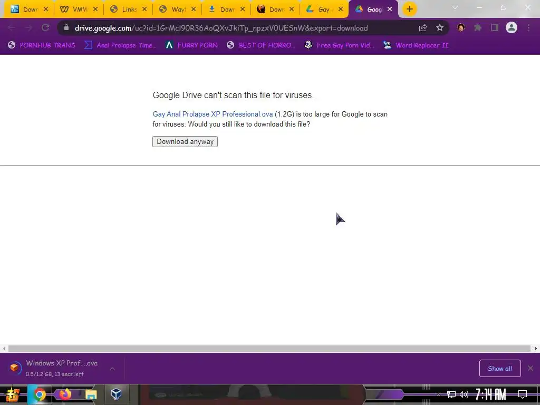Open the tab search dropdown chevron
540x405 pixels.
tap(455, 7)
